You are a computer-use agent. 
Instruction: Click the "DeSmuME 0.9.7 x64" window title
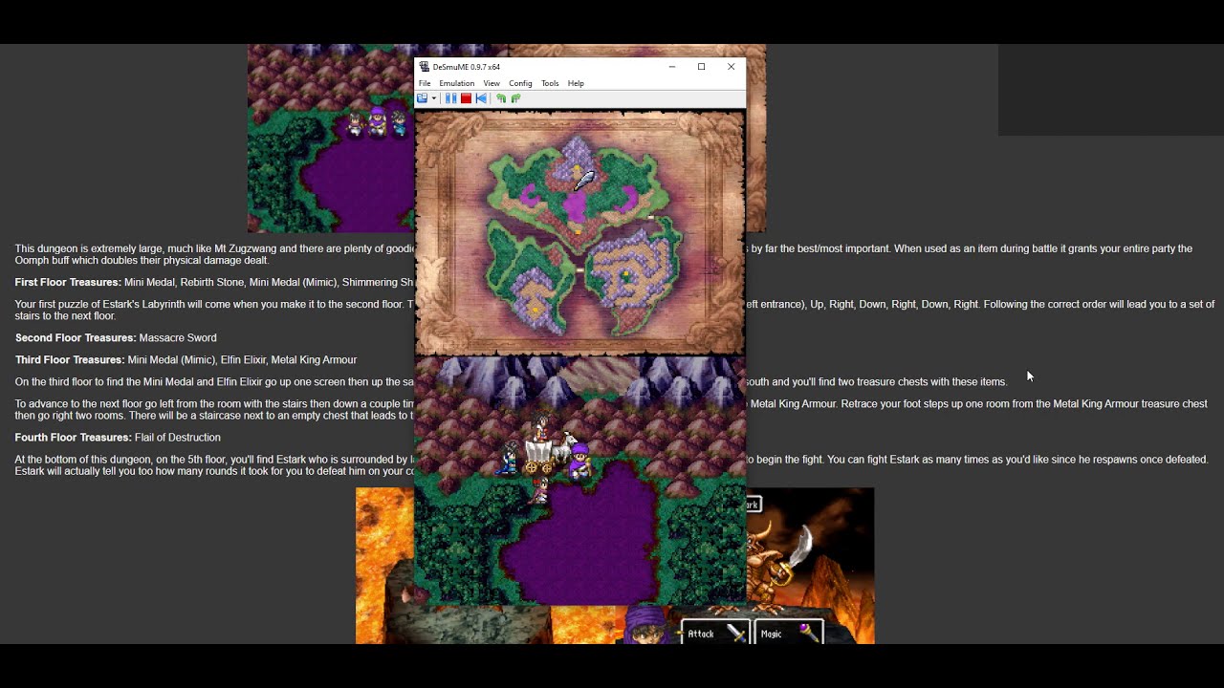467,67
